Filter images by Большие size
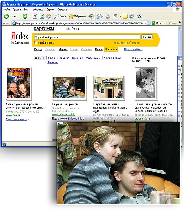The width and height of the screenshot is (184, 211). 63,58
